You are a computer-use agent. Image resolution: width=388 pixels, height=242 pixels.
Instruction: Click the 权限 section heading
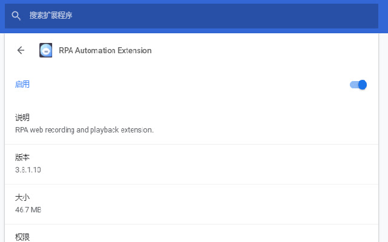[x=22, y=237]
